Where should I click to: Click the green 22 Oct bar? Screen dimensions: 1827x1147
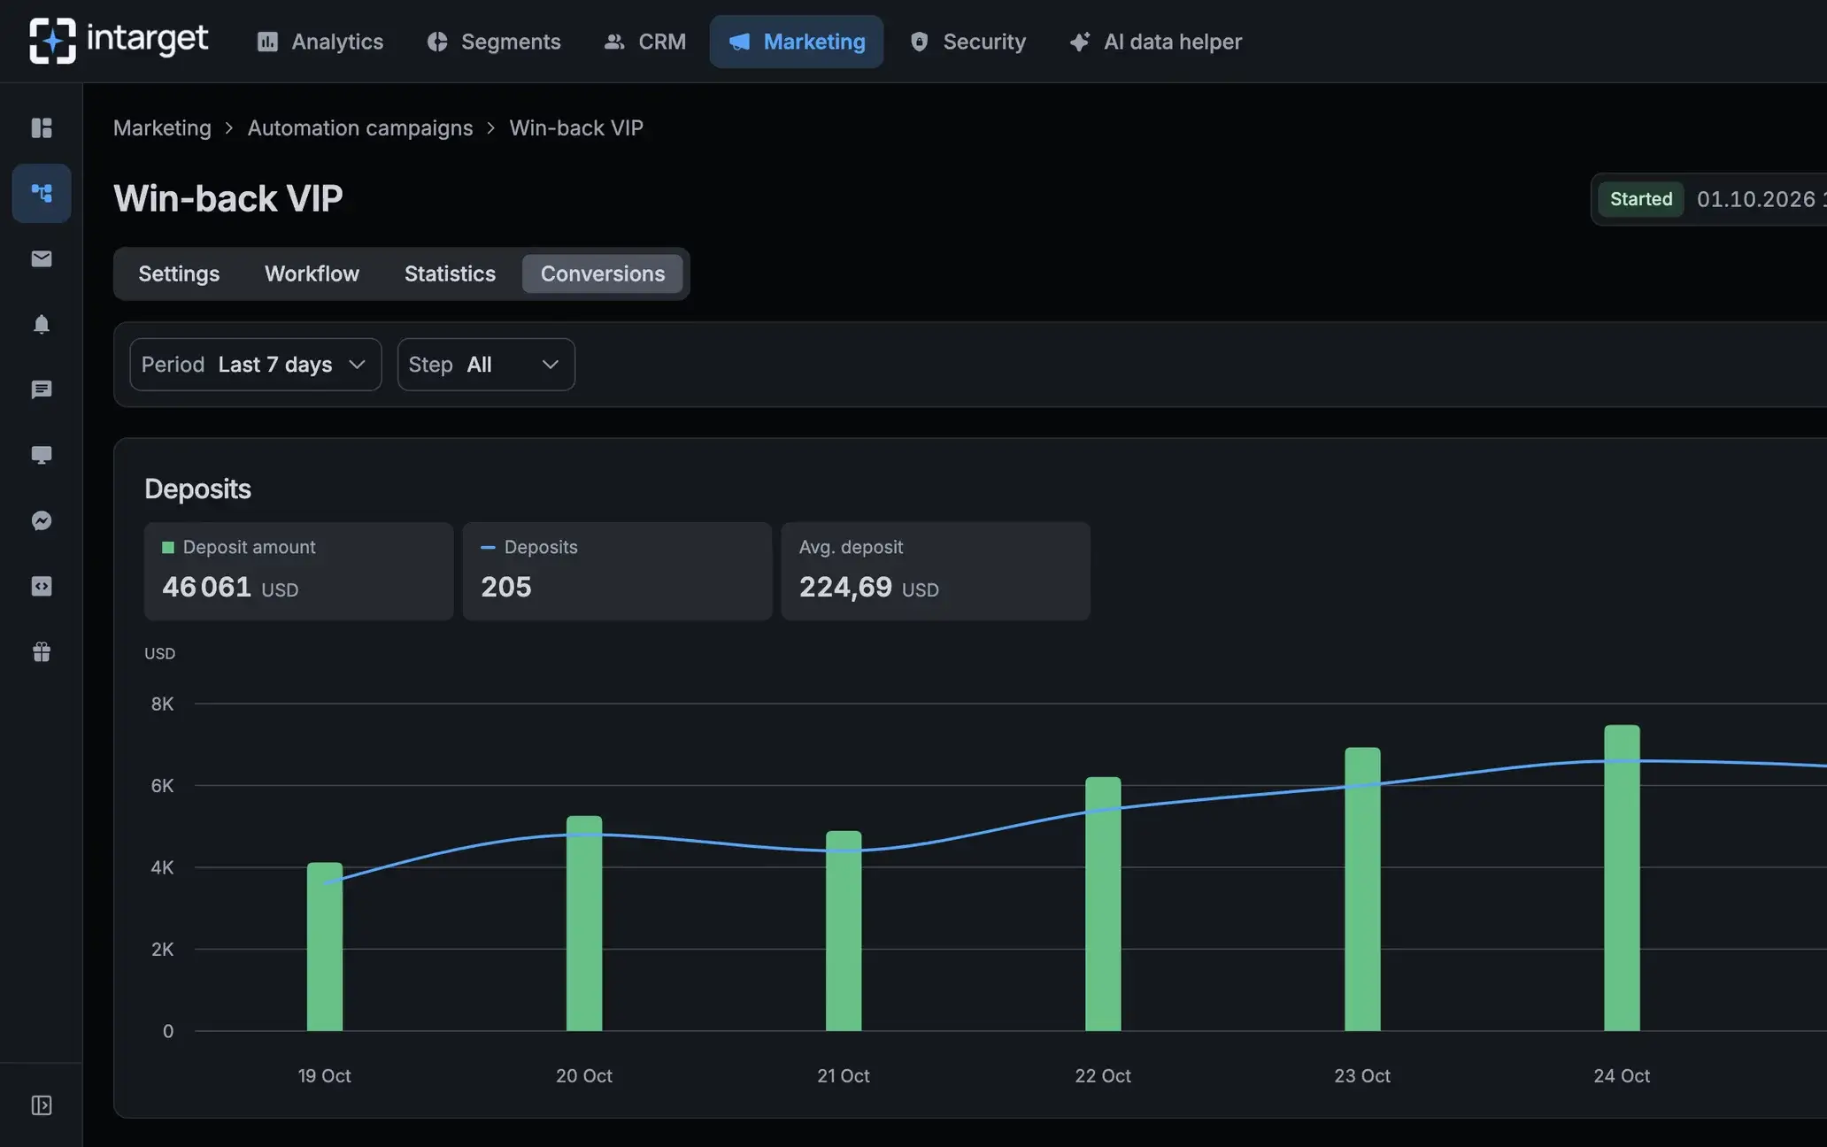[1103, 904]
